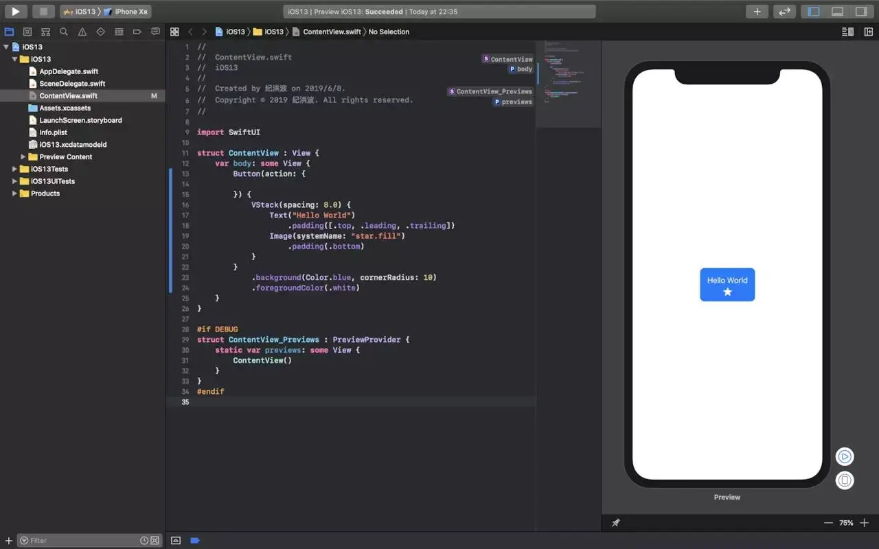Toggle the navigator panel visibility
The image size is (879, 549).
pos(814,11)
